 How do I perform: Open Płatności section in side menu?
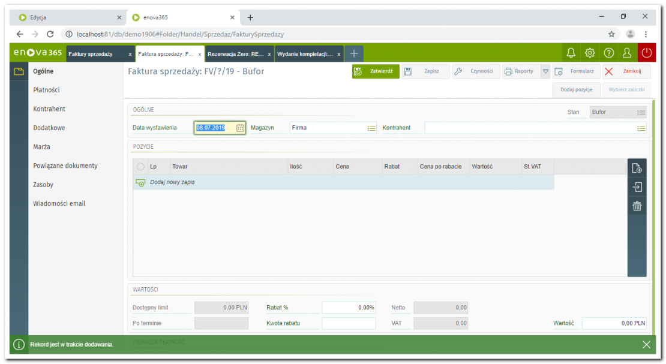[x=46, y=90]
